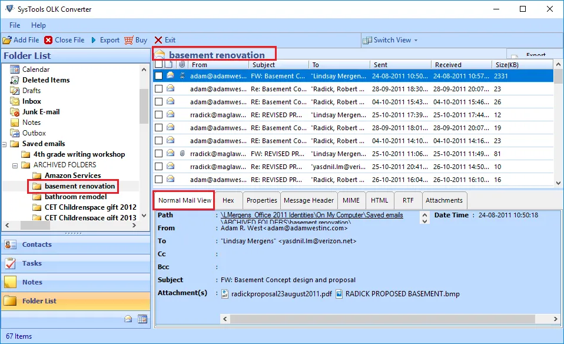Click the Exit red X icon
Screen dimensions: 564x344
(158, 40)
